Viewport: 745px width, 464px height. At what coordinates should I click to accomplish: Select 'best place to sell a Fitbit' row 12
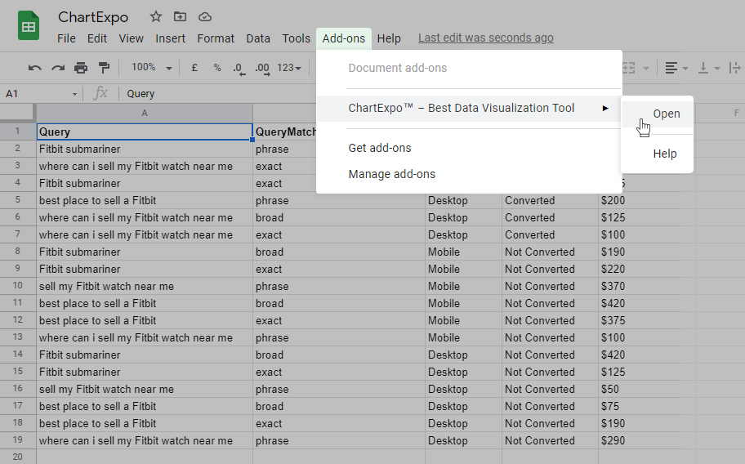click(145, 321)
